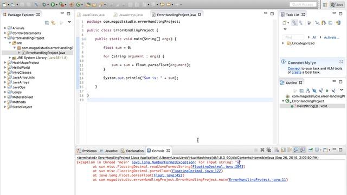Click the create local task link
Screen dimensions: 347x195
297,72
